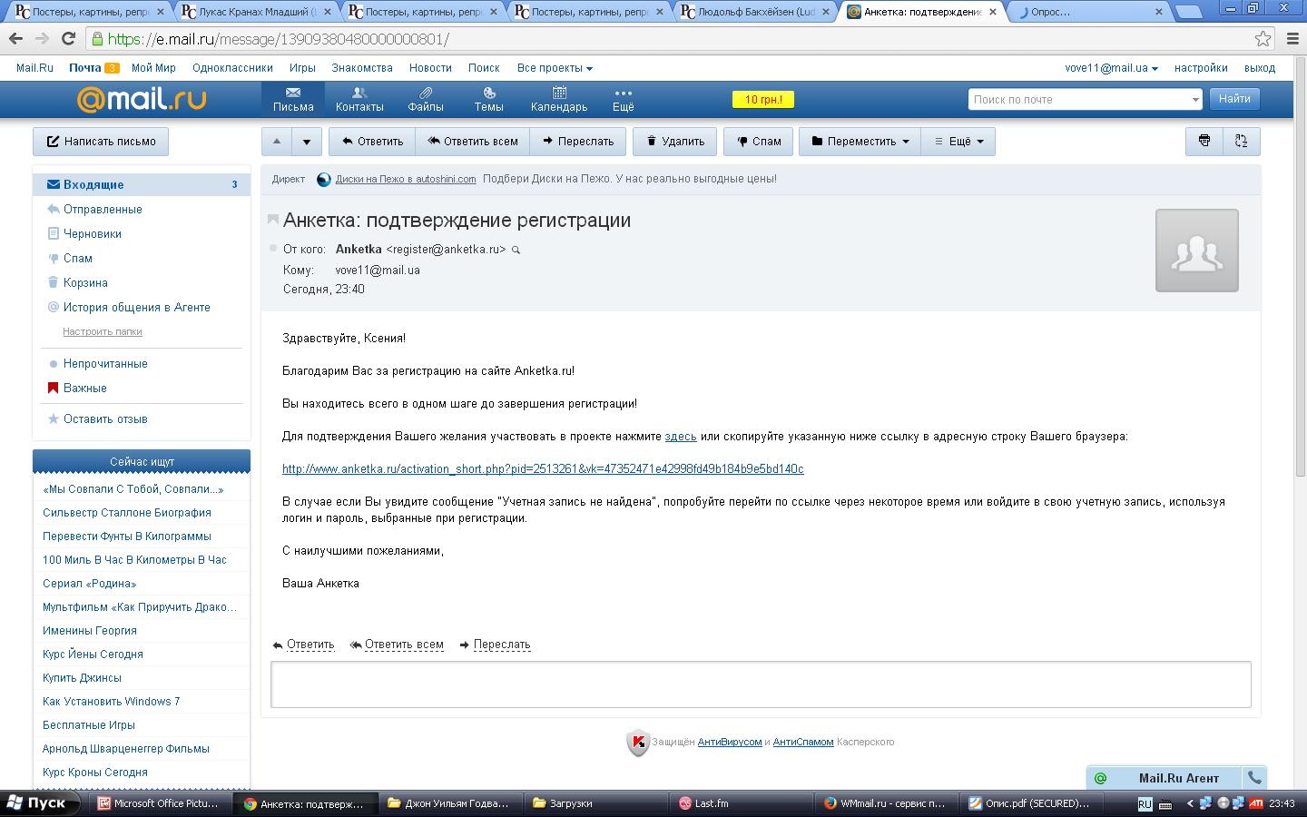The height and width of the screenshot is (817, 1307).
Task: Click the sender avatar placeholder
Action: (1196, 251)
